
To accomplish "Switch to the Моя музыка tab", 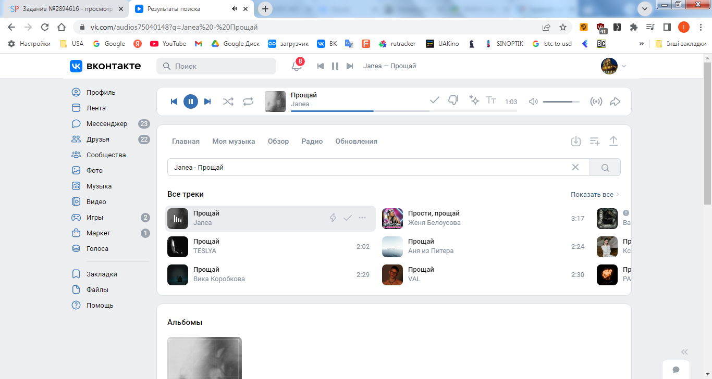I will [x=234, y=141].
